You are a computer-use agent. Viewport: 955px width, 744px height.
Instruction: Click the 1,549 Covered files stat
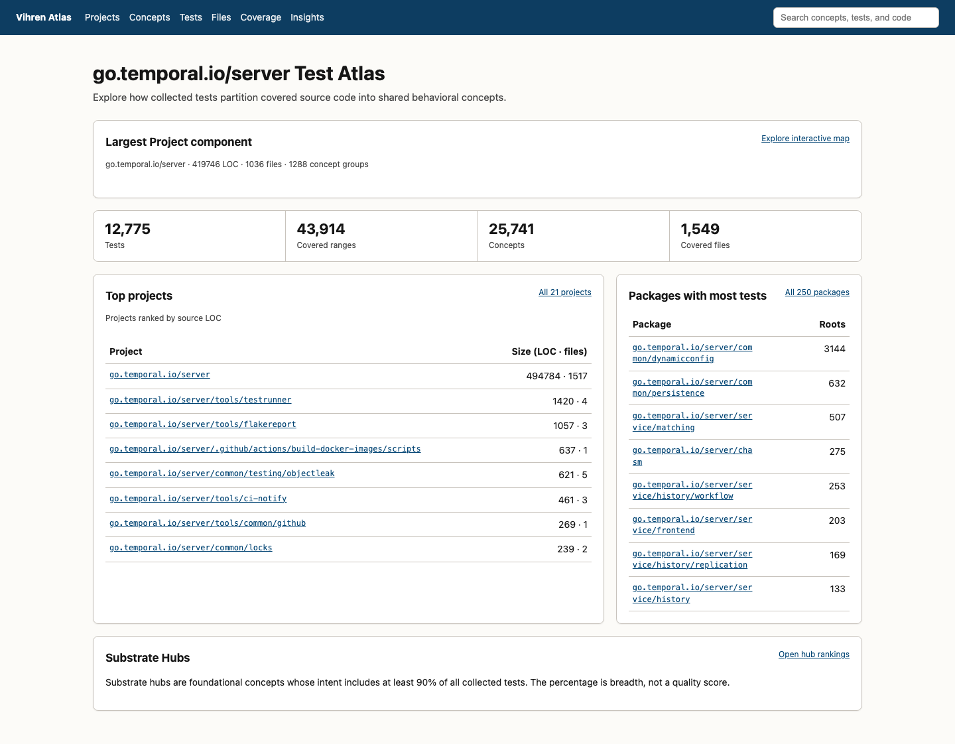tap(765, 236)
